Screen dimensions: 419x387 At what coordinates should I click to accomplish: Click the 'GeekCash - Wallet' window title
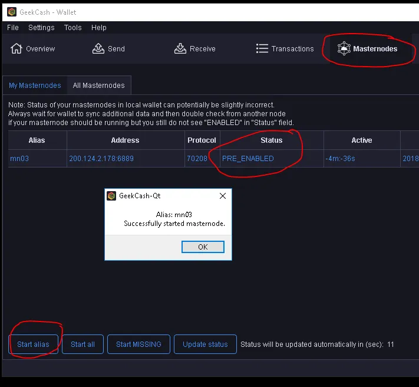coord(48,12)
